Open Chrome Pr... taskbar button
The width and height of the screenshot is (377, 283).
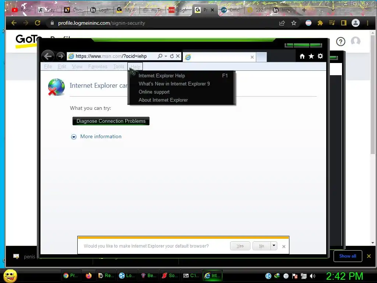click(x=71, y=276)
